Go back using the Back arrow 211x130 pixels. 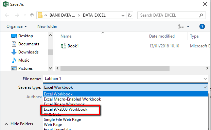point(7,15)
